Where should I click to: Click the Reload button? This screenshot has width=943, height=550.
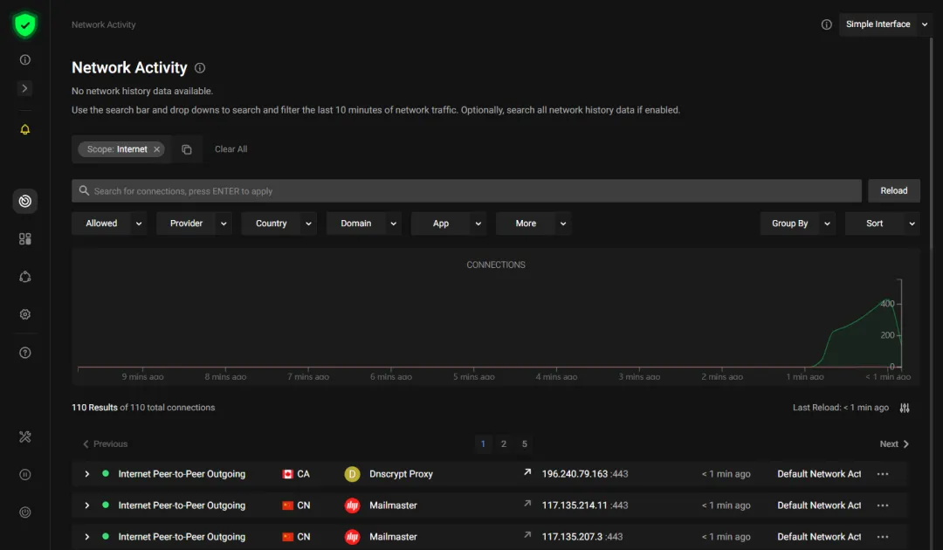(894, 190)
